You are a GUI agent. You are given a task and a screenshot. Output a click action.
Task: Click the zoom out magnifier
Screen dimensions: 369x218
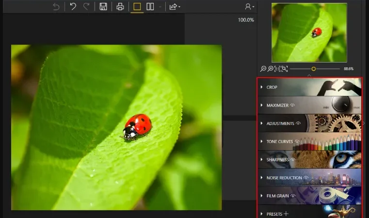[263, 69]
